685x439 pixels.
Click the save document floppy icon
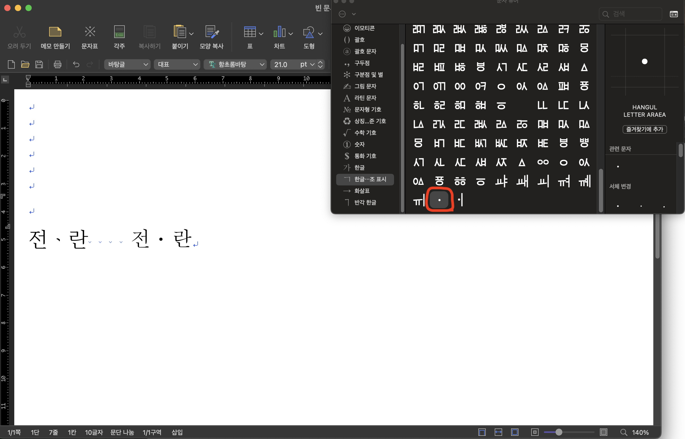tap(39, 64)
